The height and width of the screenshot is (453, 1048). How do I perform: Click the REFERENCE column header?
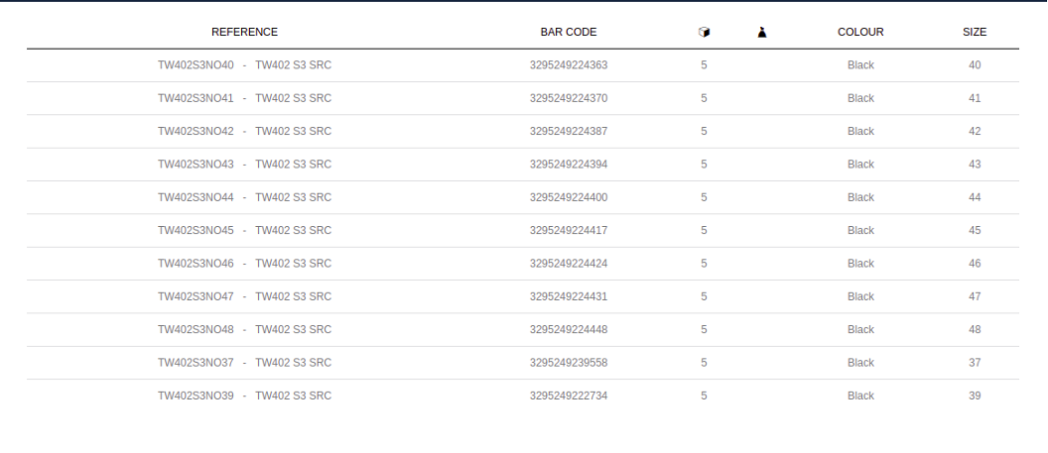(244, 32)
